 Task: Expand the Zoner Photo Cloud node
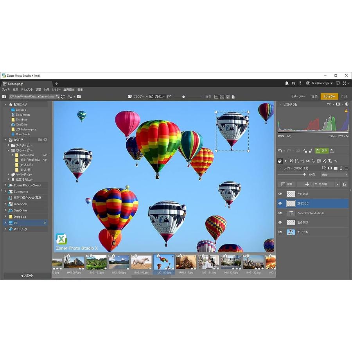coord(5,185)
